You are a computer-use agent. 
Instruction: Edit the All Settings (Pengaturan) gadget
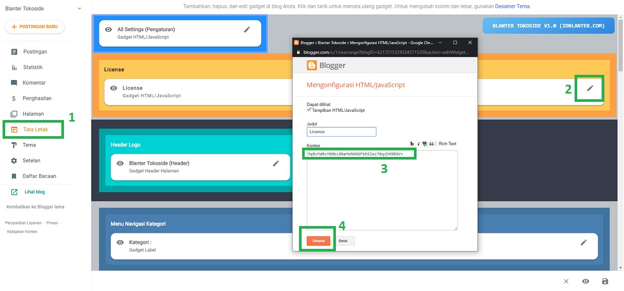(x=247, y=30)
